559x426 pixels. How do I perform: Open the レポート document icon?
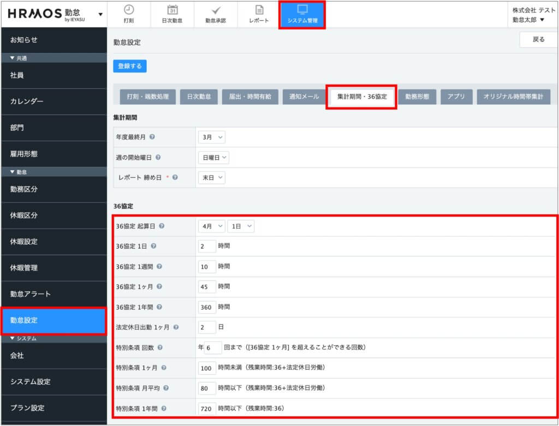coord(259,10)
